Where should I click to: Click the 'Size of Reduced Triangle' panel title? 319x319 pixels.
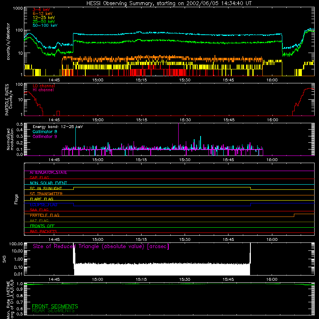pyautogui.click(x=101, y=246)
